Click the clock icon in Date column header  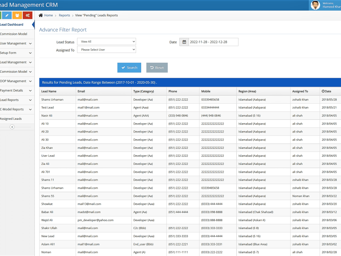(x=323, y=91)
